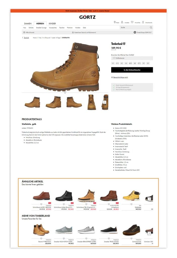Click the heart below the main boot image
Image resolution: width=177 pixels, height=258 pixels.
click(x=65, y=92)
